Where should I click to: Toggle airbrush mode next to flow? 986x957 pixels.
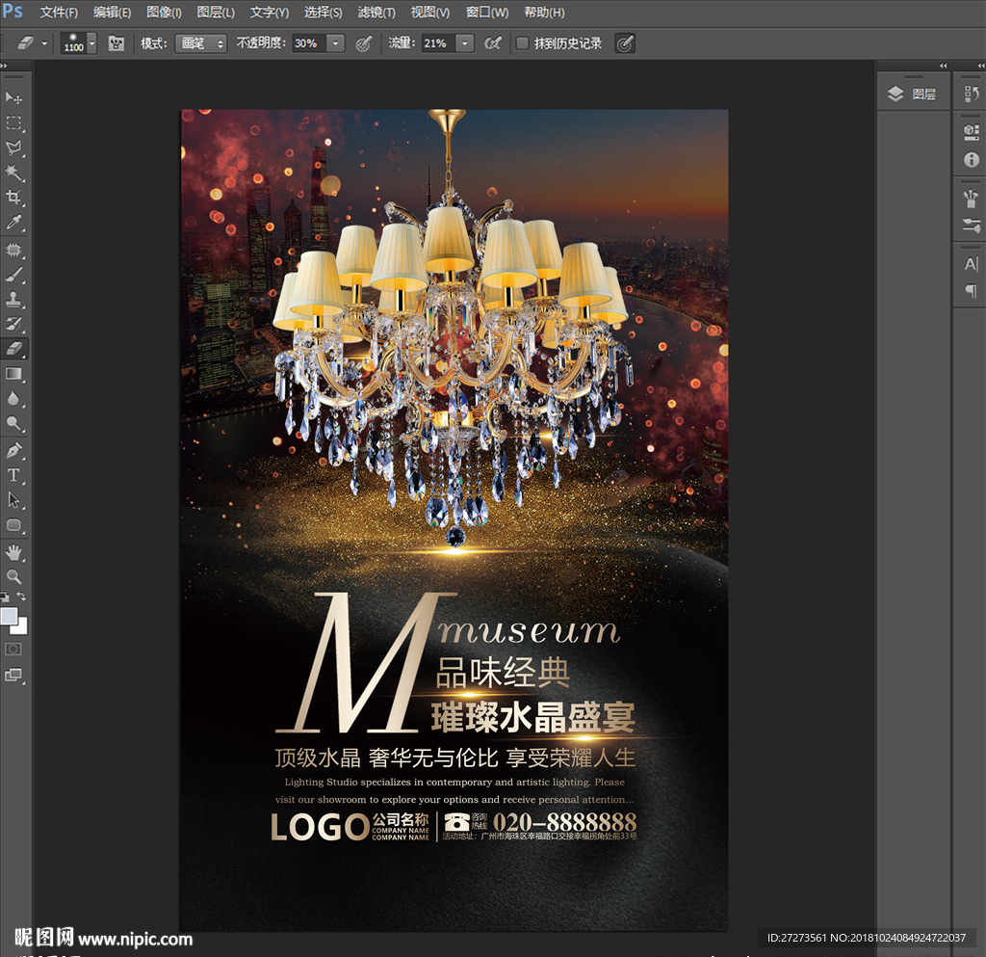click(492, 43)
